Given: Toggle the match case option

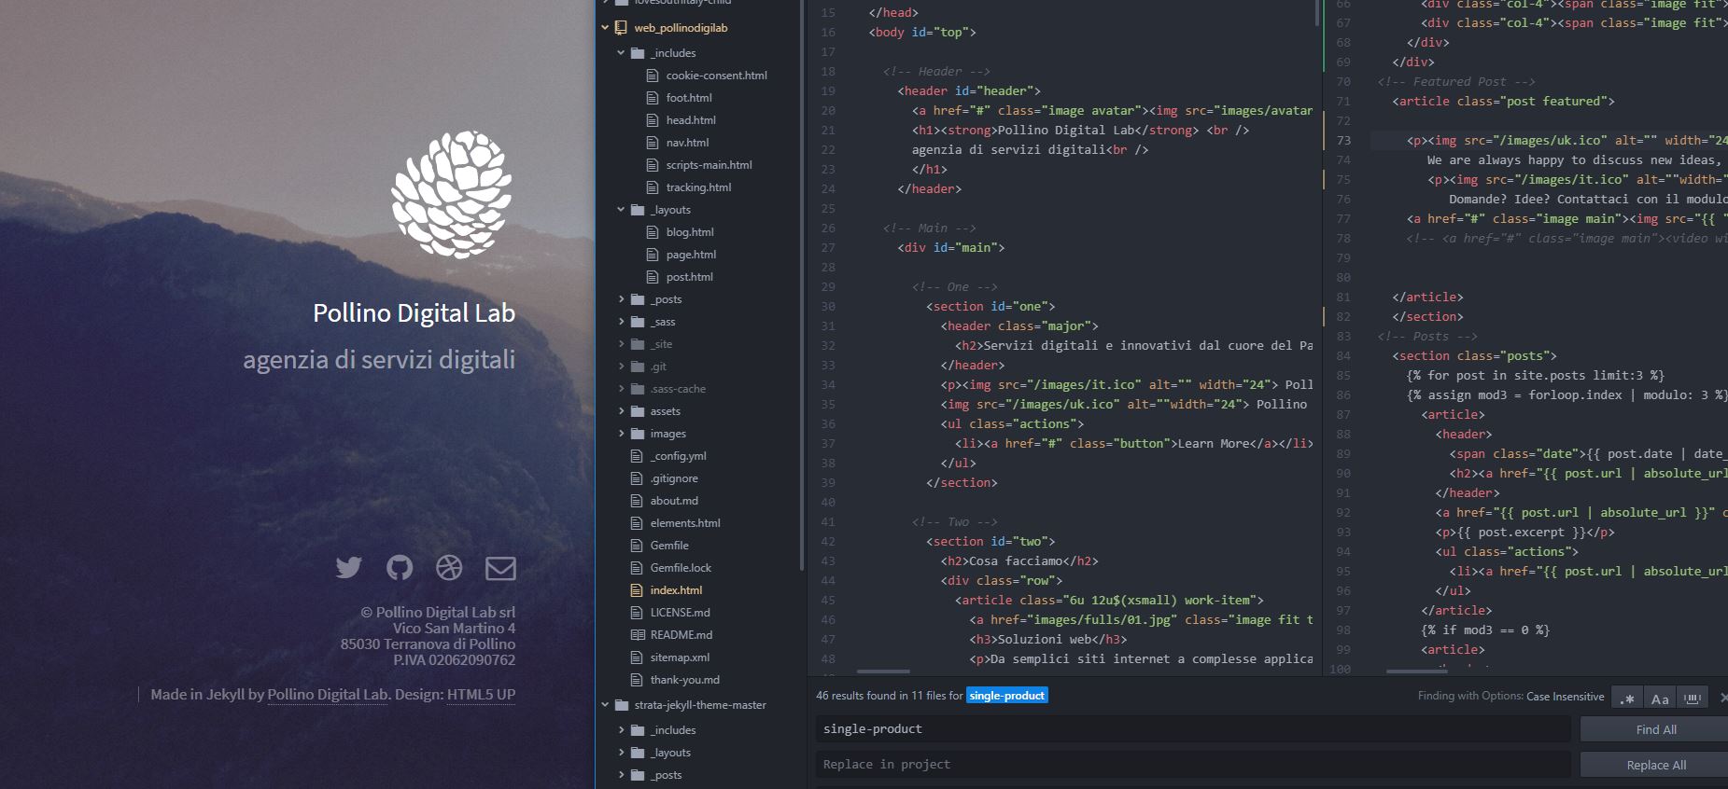Looking at the screenshot, I should click(x=1659, y=699).
